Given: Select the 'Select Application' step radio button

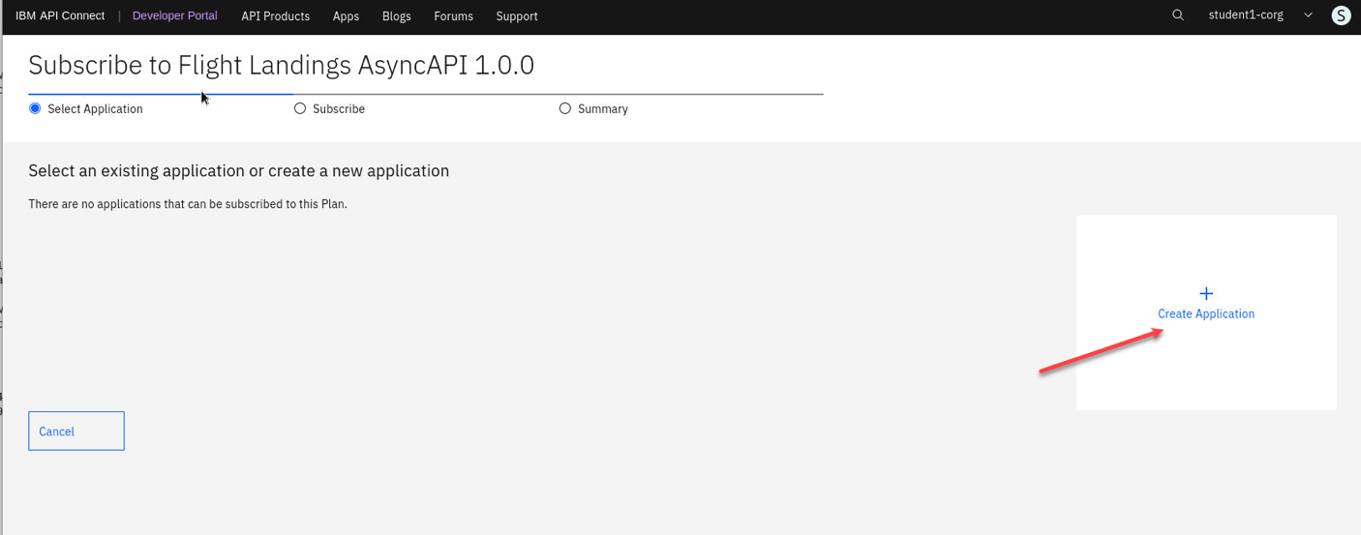Looking at the screenshot, I should [36, 108].
